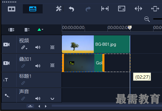Image resolution: width=162 pixels, height=111 pixels.
Task: Click the framed arrows toolbar icon
Action: click(x=121, y=9)
